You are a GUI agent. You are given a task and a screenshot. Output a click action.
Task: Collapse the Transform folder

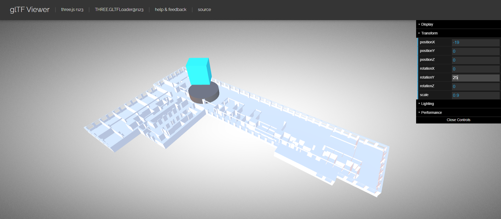(458, 33)
